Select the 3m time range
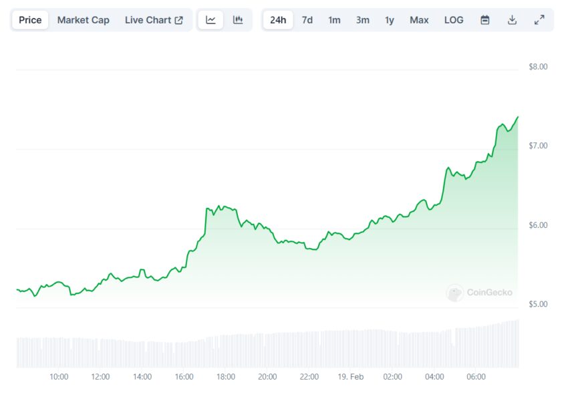568x397 pixels. tap(363, 20)
